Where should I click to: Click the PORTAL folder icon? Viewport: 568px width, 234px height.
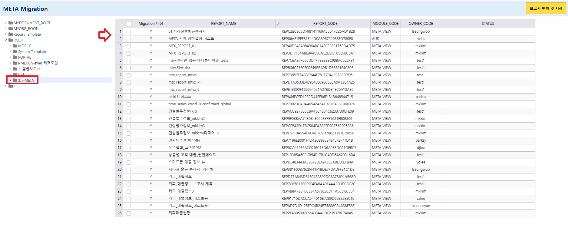15,57
